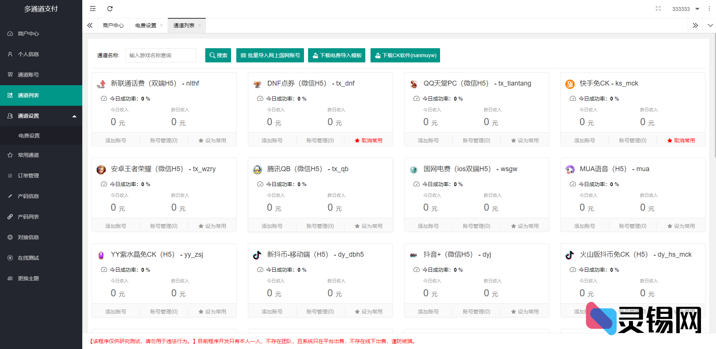This screenshot has width=716, height=349.
Task: Click the 产码列表 link icon in sidebar
Action: pos(10,216)
